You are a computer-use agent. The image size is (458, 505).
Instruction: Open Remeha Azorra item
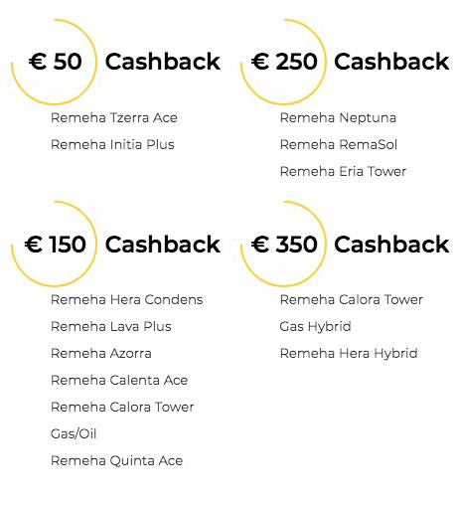tap(101, 354)
